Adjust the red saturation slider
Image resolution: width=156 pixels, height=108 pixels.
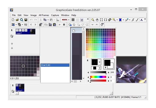(98, 81)
